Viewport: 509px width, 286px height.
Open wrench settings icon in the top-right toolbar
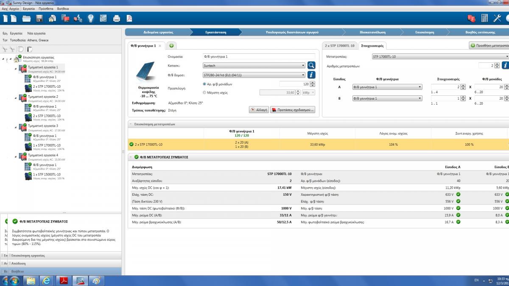point(497,18)
